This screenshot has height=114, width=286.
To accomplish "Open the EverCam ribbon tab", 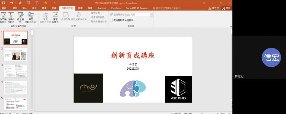I will 116,8.
